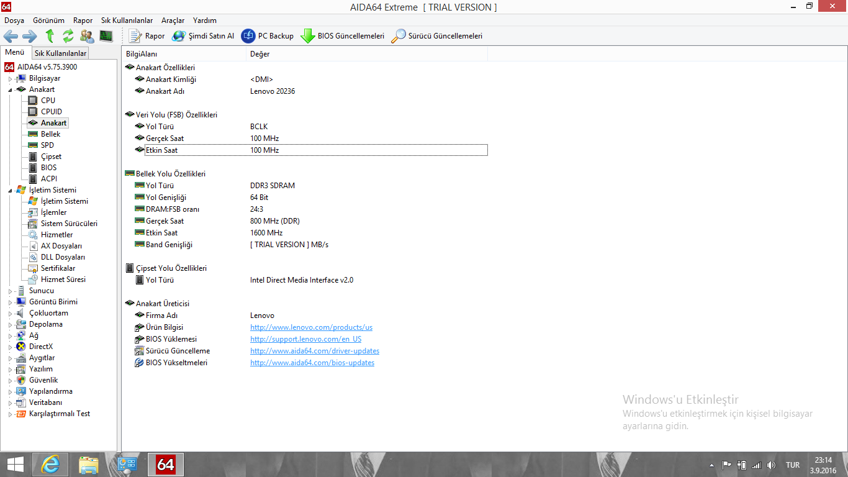Click the monitor graph toolbar icon

click(x=106, y=36)
